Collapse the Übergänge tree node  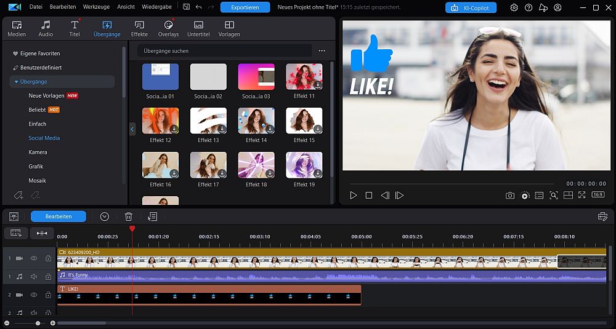[16, 82]
